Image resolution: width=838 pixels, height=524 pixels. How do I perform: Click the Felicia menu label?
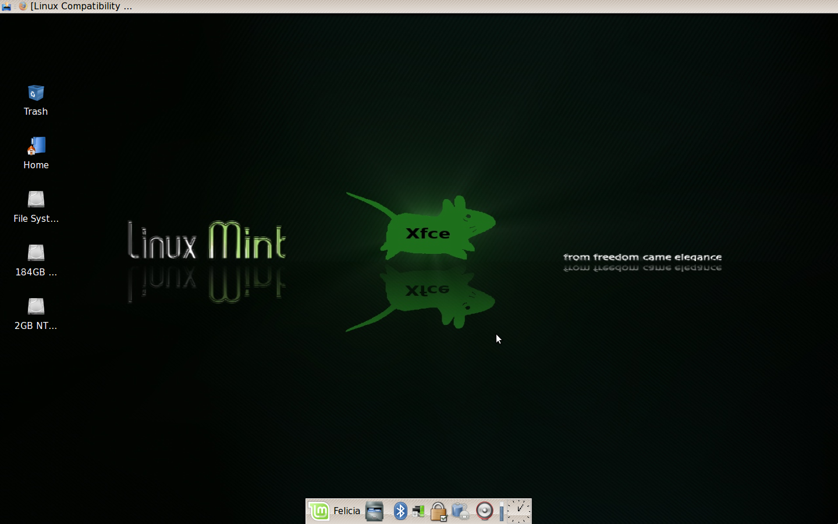[347, 511]
